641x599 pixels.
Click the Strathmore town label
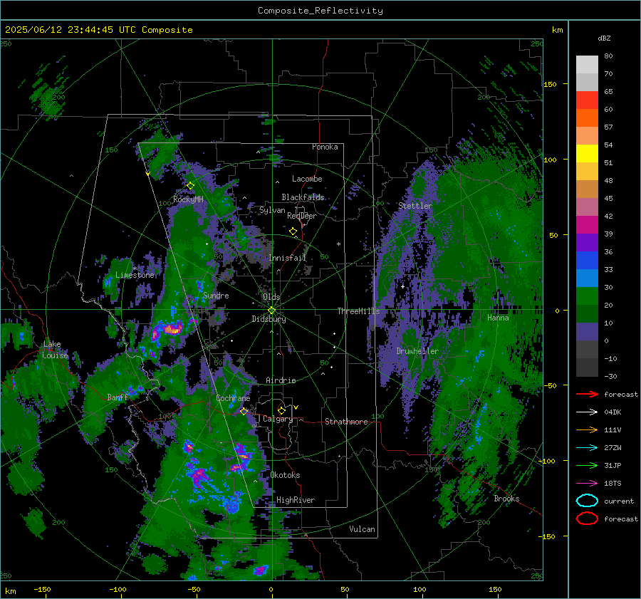[346, 422]
